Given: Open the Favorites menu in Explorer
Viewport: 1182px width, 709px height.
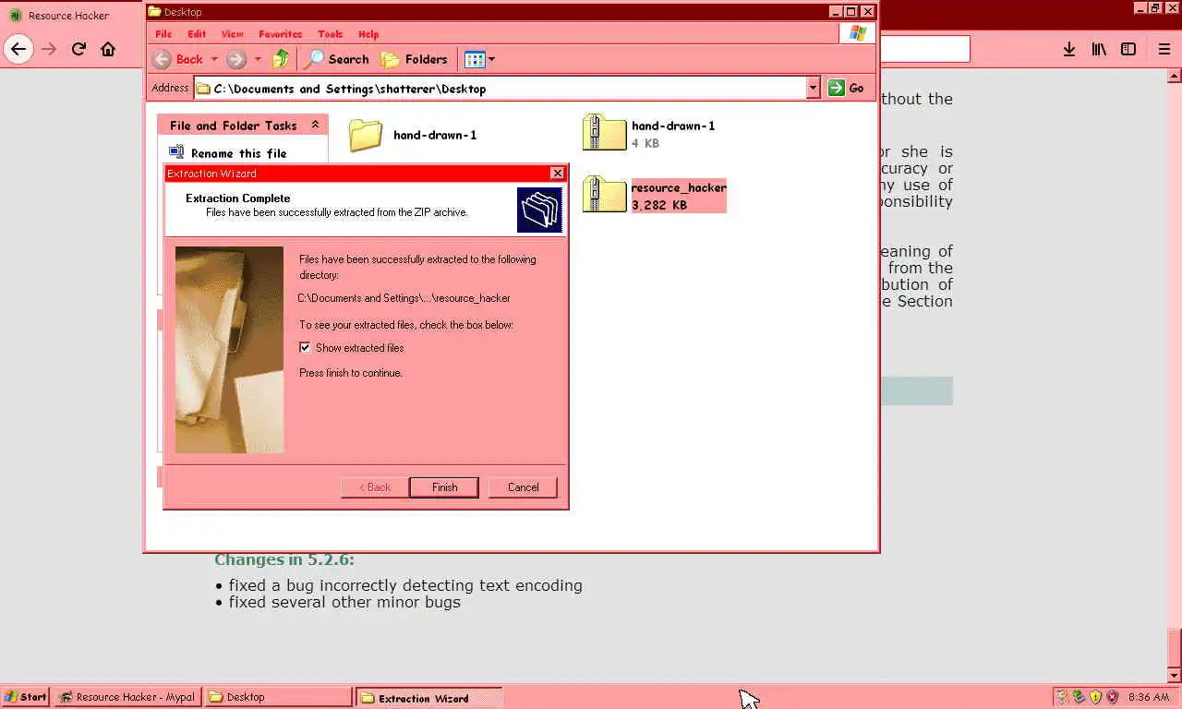Looking at the screenshot, I should pyautogui.click(x=281, y=34).
